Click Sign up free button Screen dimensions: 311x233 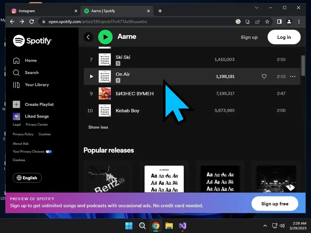tap(275, 204)
